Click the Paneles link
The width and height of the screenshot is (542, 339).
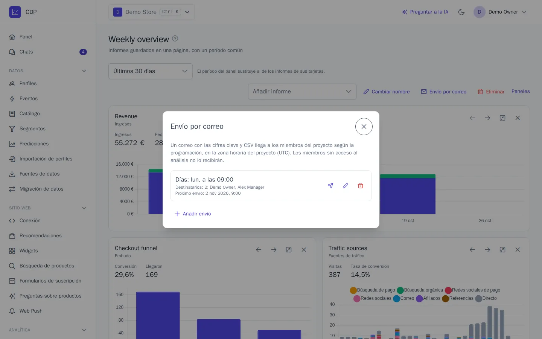tap(521, 92)
